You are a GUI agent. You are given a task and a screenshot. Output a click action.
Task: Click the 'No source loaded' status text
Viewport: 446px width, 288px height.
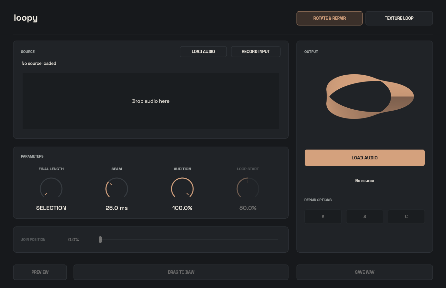[x=39, y=63]
